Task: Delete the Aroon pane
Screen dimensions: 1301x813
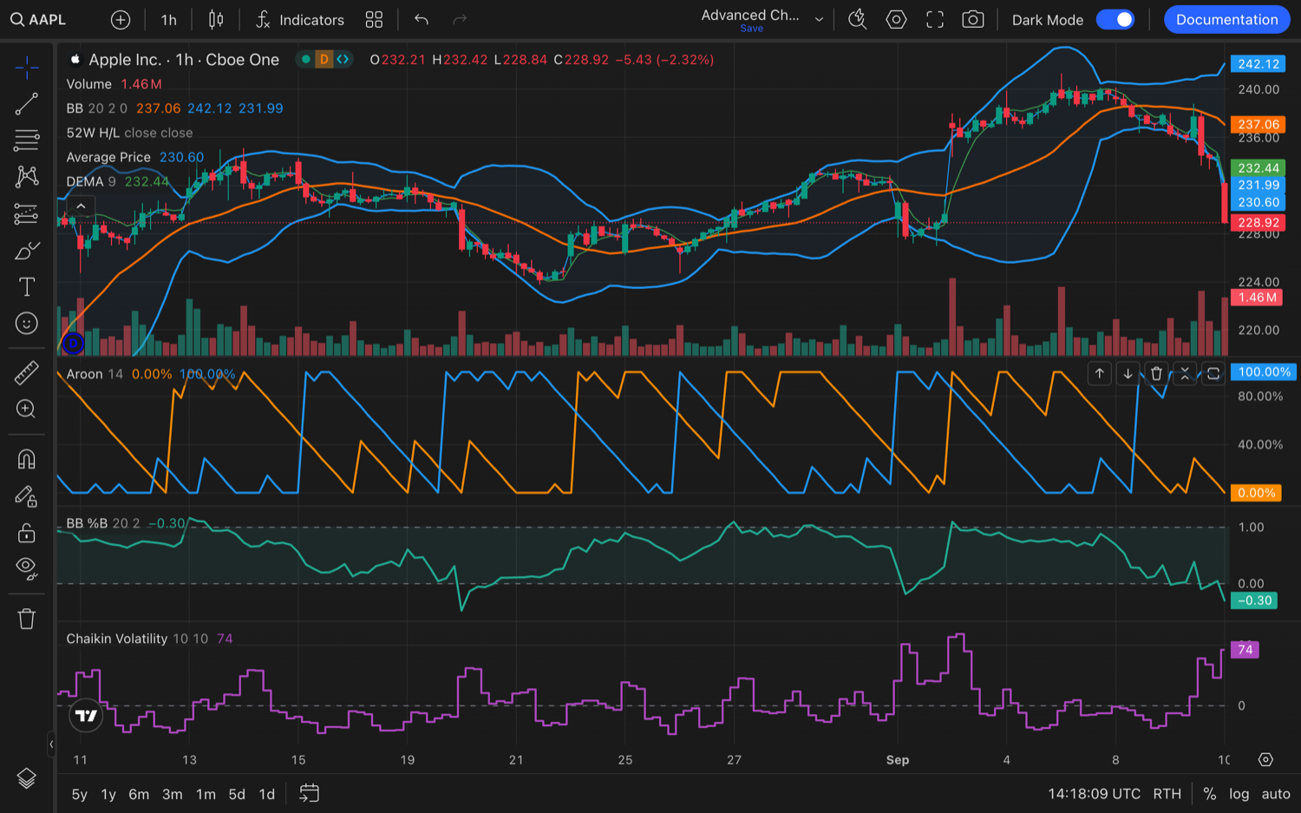Action: pyautogui.click(x=1156, y=373)
